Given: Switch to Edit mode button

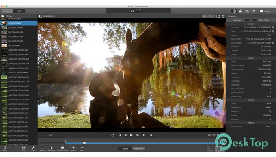Looking at the screenshot, I should tap(19, 11).
